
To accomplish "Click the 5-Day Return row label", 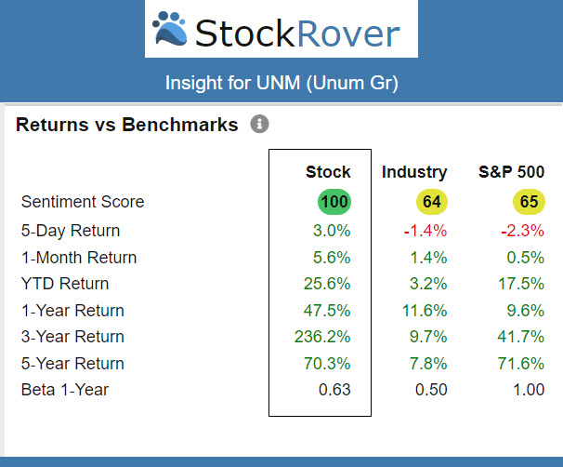I will point(71,231).
